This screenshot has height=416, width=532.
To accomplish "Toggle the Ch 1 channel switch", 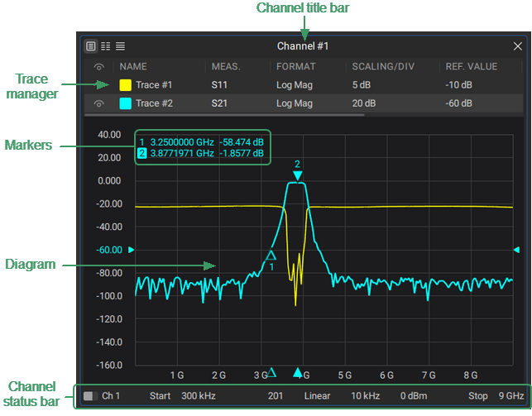I will pos(90,396).
